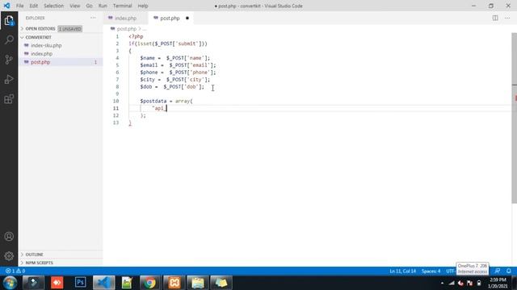
Task: Click the orange Git app taskbar icon
Action: point(57,283)
